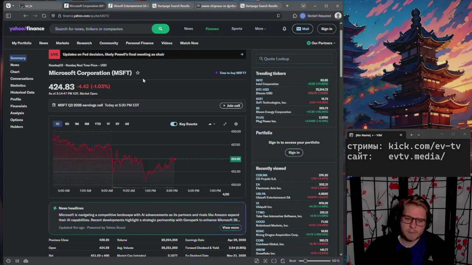Click the page actions icon in status bar
The width and height of the screenshot is (472, 265).
(274, 261)
